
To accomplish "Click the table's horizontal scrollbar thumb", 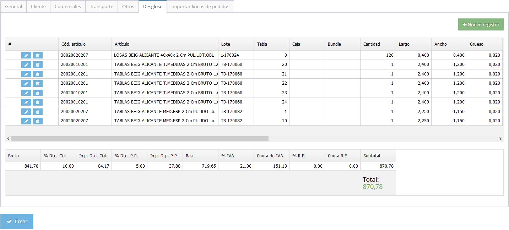I will tap(140, 139).
